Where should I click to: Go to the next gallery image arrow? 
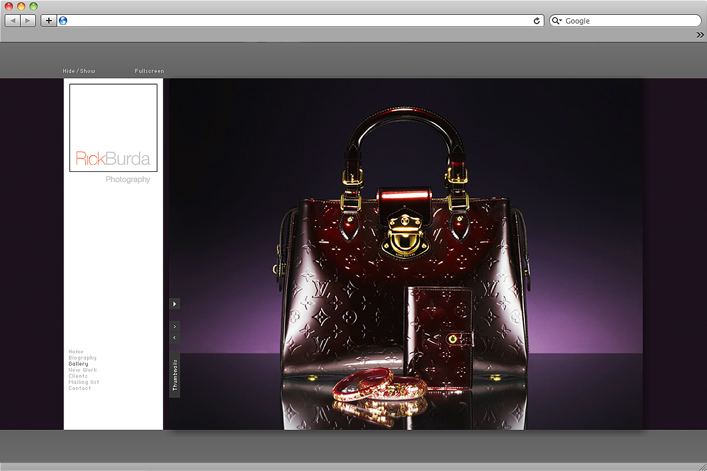[x=175, y=326]
